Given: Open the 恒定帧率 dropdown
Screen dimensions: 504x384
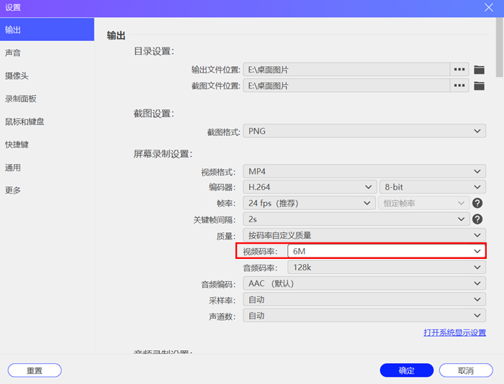Looking at the screenshot, I should click(424, 204).
